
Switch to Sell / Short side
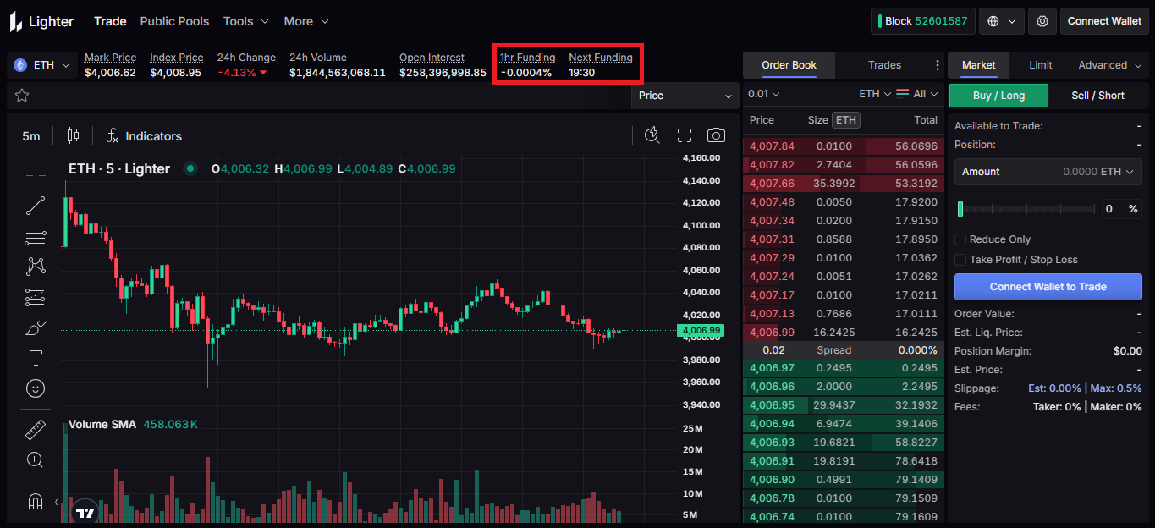[x=1097, y=96]
